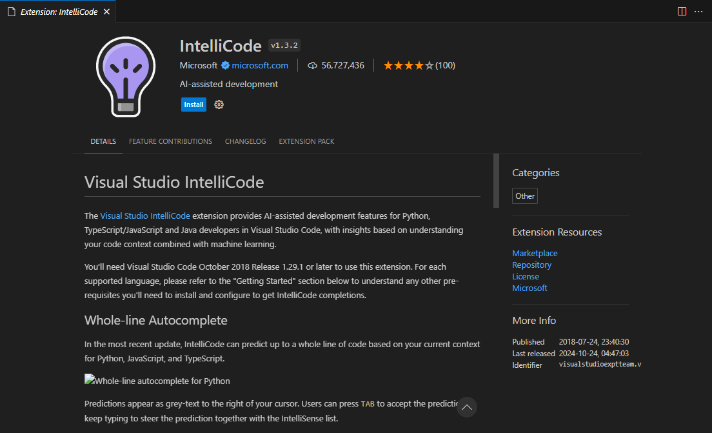Screen dimensions: 712x433
Task: Open the microsoft.com publisher link
Action: coord(260,65)
